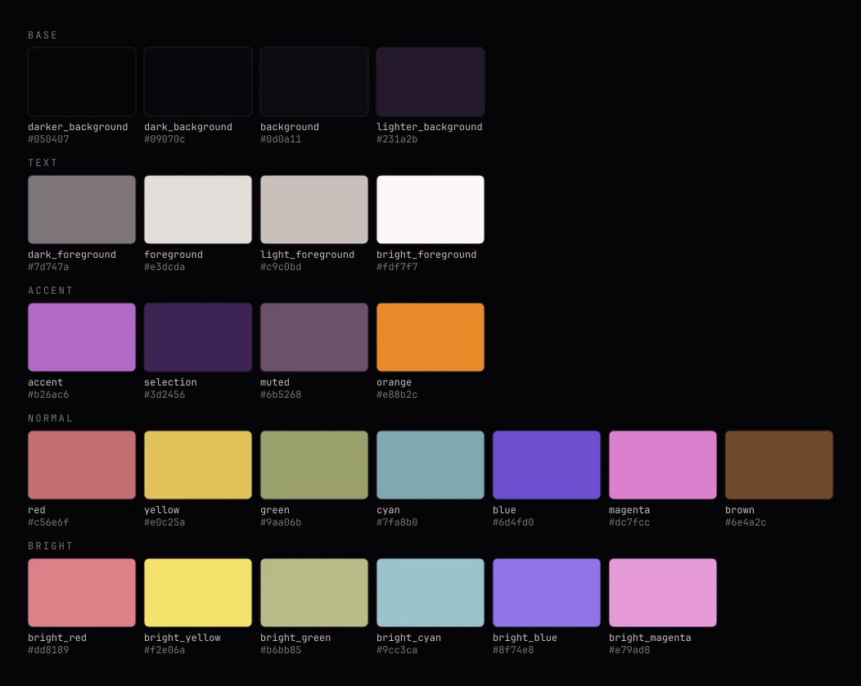Screen dimensions: 861x686
Task: Select the bright_magenta swatch
Action: point(663,593)
